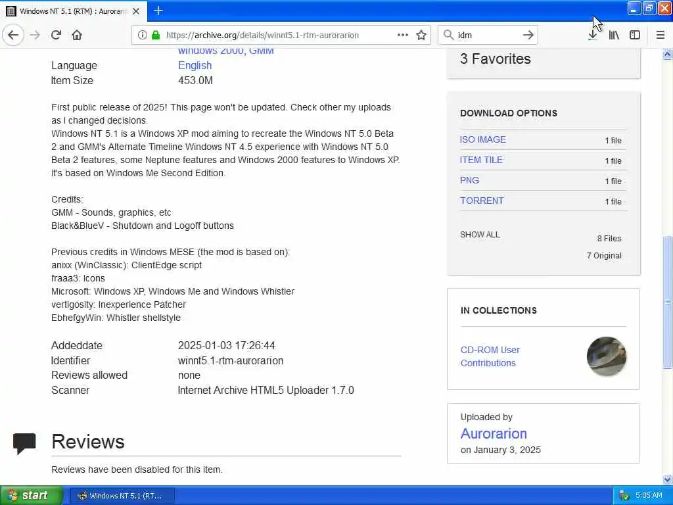This screenshot has height=505, width=673.
Task: Click the 8 Files count text
Action: (x=609, y=239)
